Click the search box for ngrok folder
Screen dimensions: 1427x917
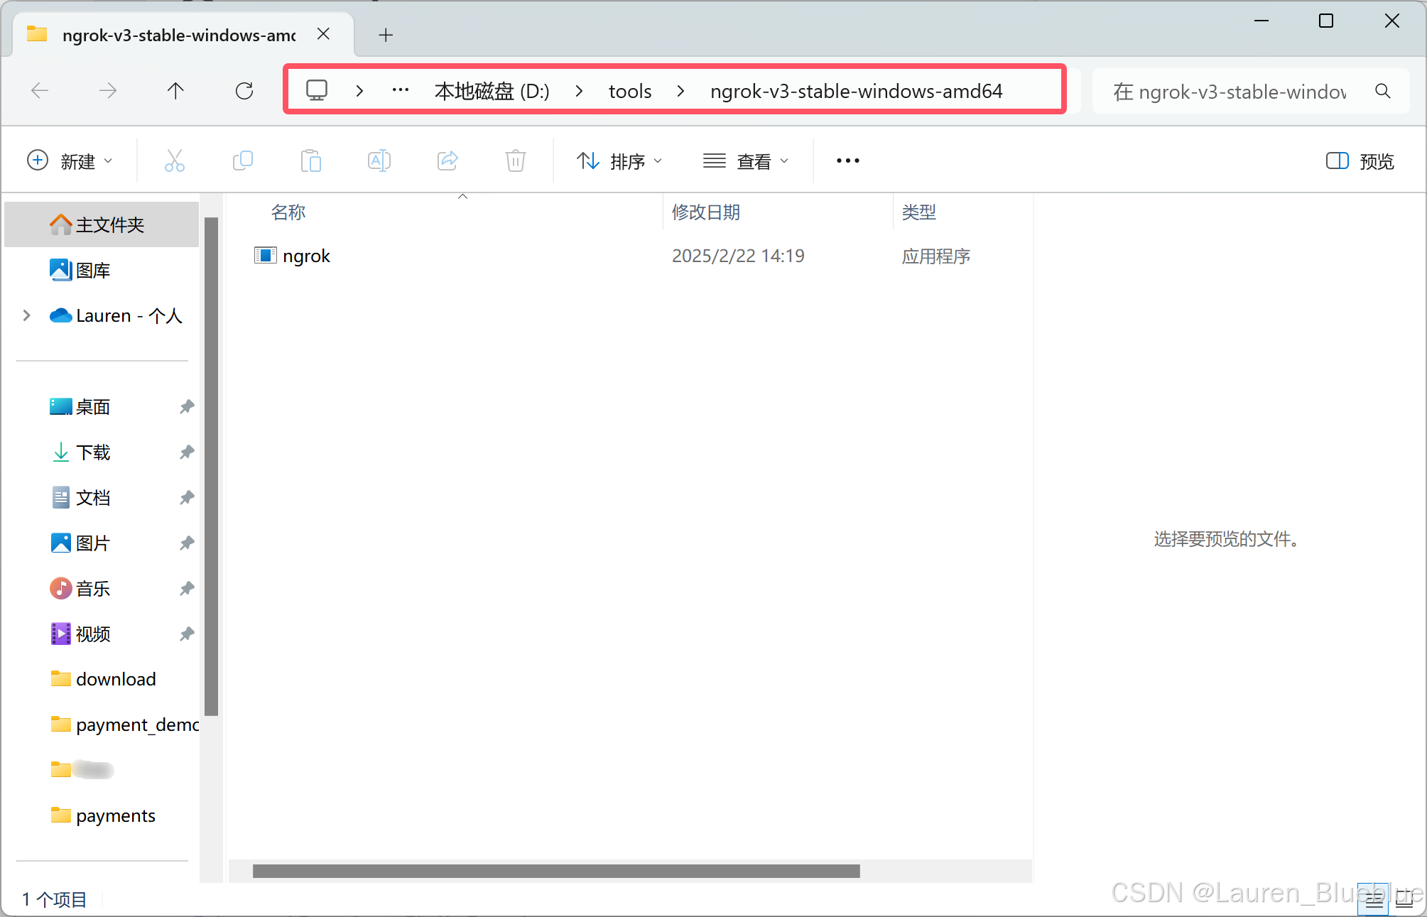[x=1229, y=91]
